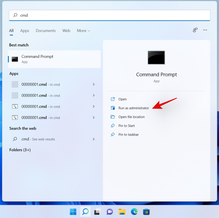Screen dimensions: 219x218
Task: Open the More filters dropdown
Action: pyautogui.click(x=83, y=30)
